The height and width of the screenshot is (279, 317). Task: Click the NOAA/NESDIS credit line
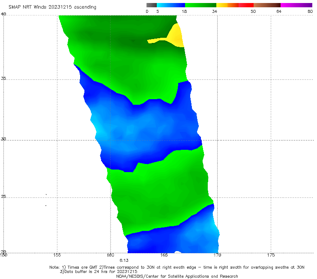(177, 276)
